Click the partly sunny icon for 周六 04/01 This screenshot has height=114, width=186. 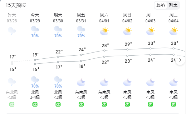(104, 31)
